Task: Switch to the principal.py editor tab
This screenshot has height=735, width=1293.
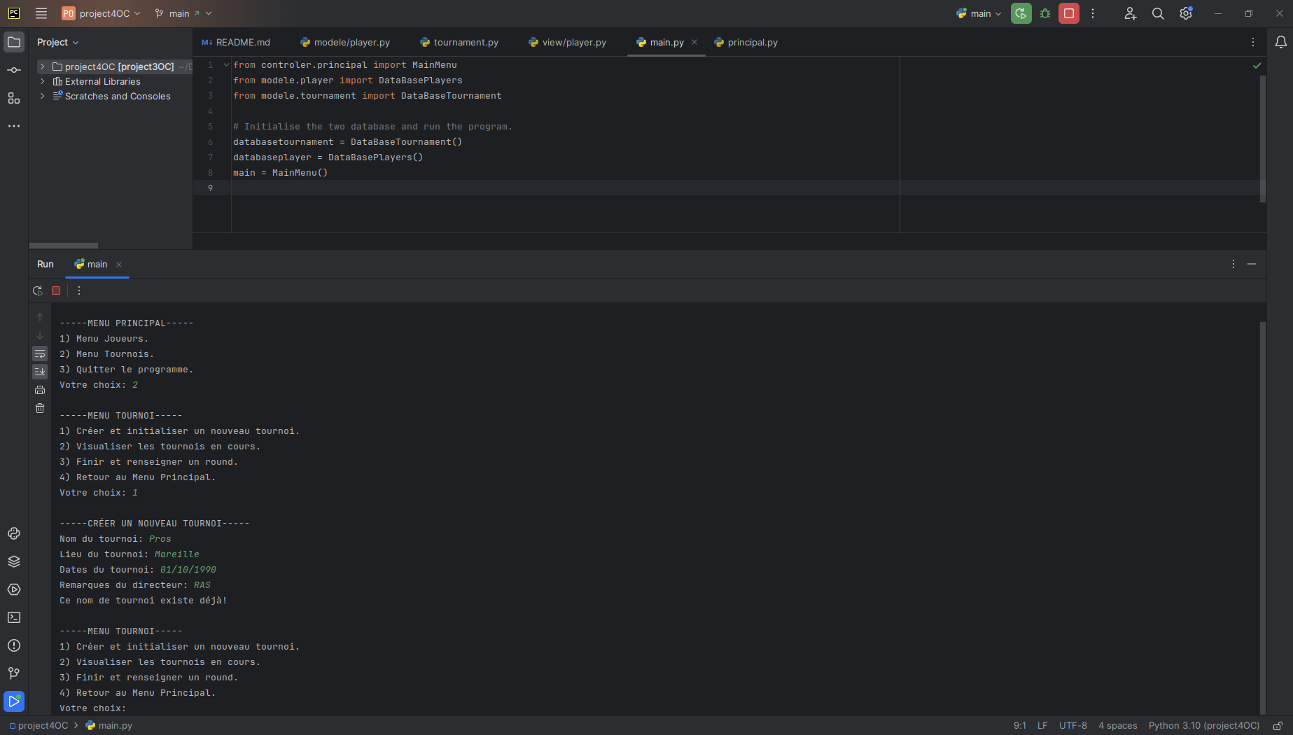Action: coord(746,42)
